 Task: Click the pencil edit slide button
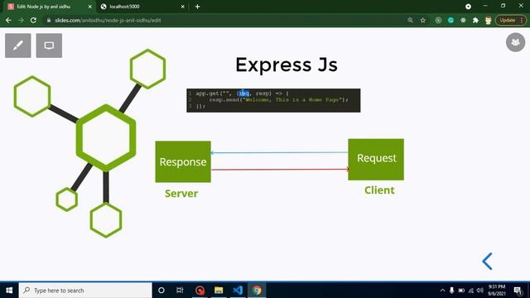pos(18,46)
